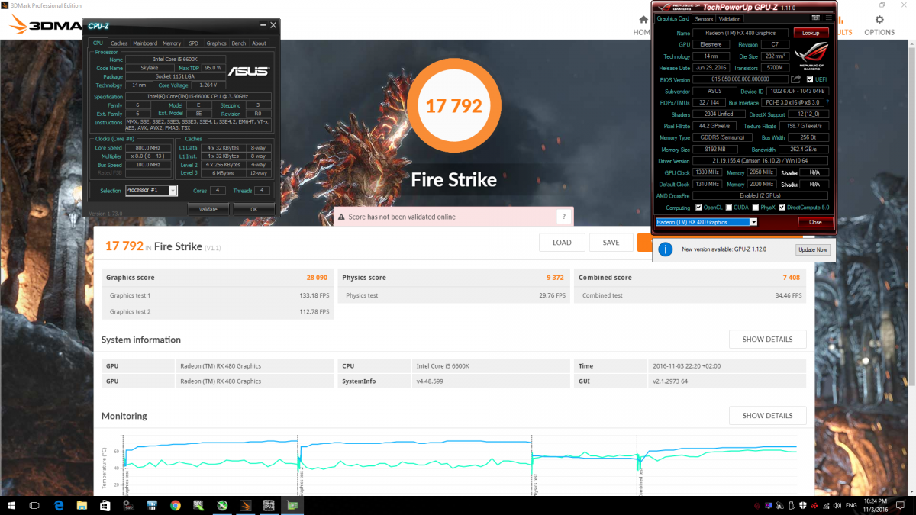916x515 pixels.
Task: Click the BIOS share/export icon in GPU-Z
Action: 796,79
